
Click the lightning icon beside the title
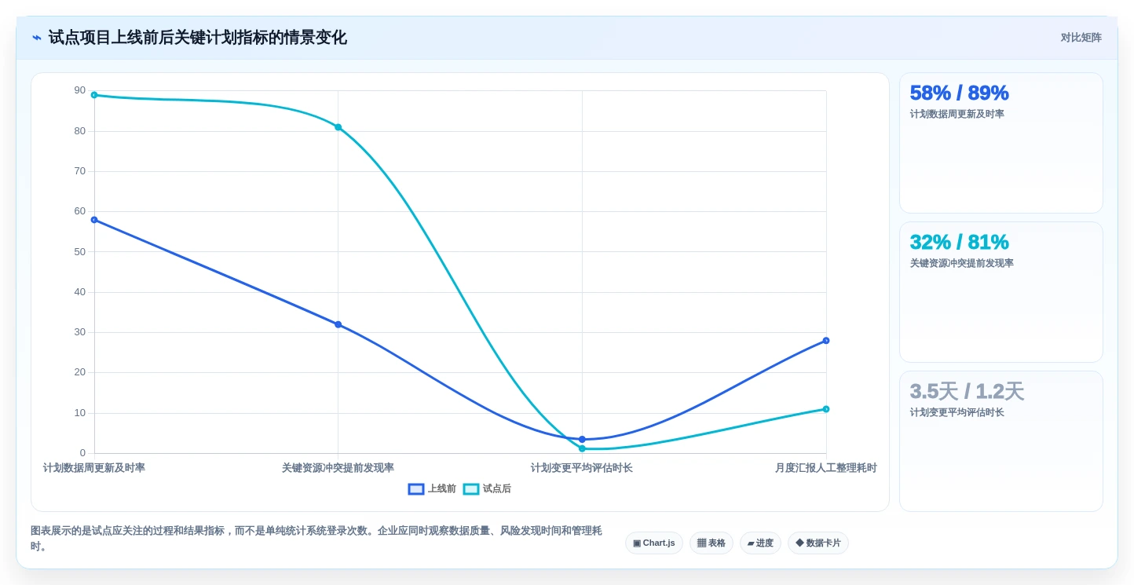coord(37,38)
